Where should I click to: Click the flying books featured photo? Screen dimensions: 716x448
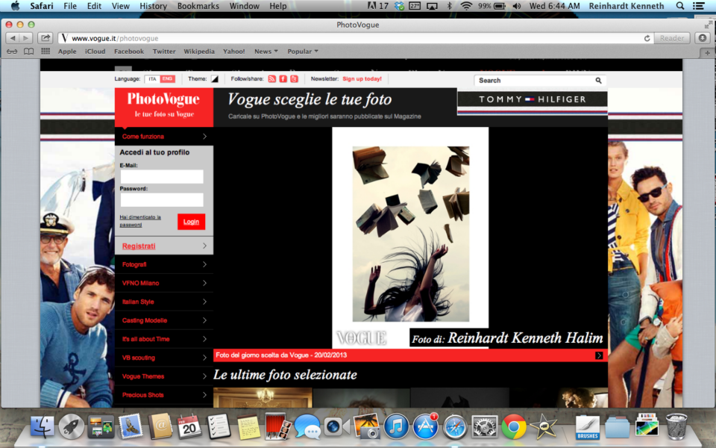click(x=410, y=234)
